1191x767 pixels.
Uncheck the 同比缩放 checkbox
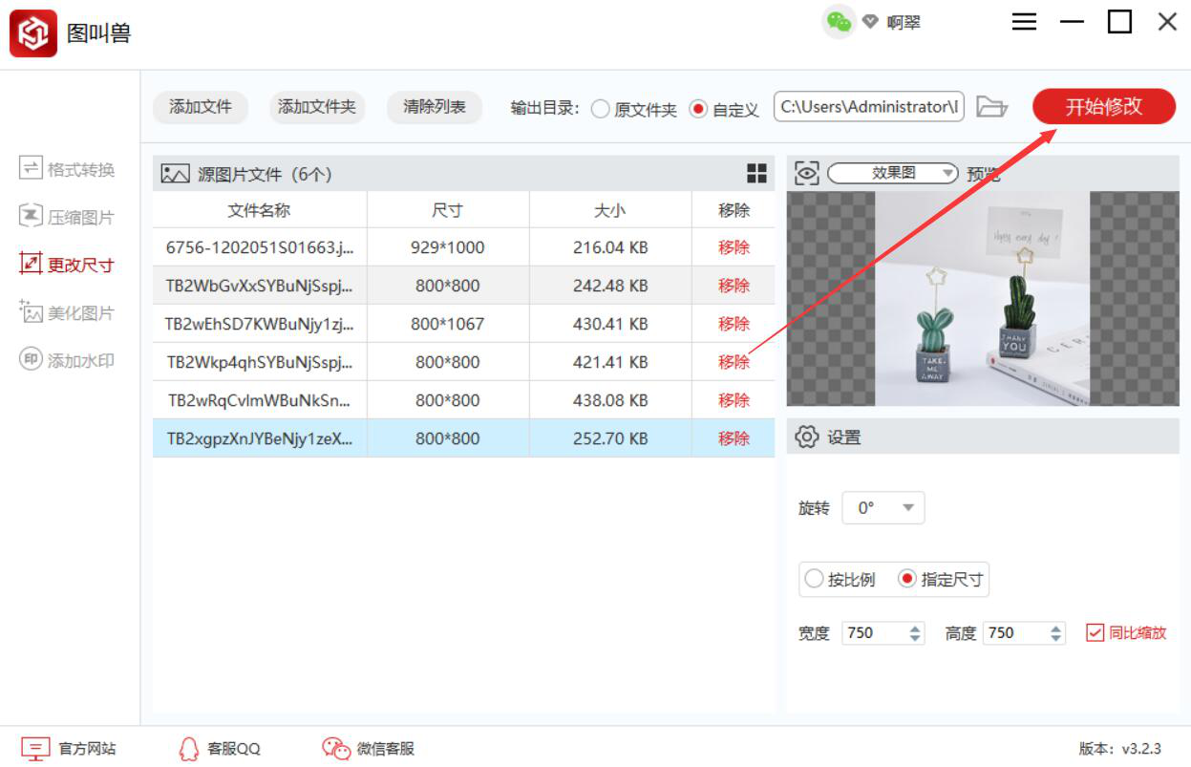tap(1096, 632)
